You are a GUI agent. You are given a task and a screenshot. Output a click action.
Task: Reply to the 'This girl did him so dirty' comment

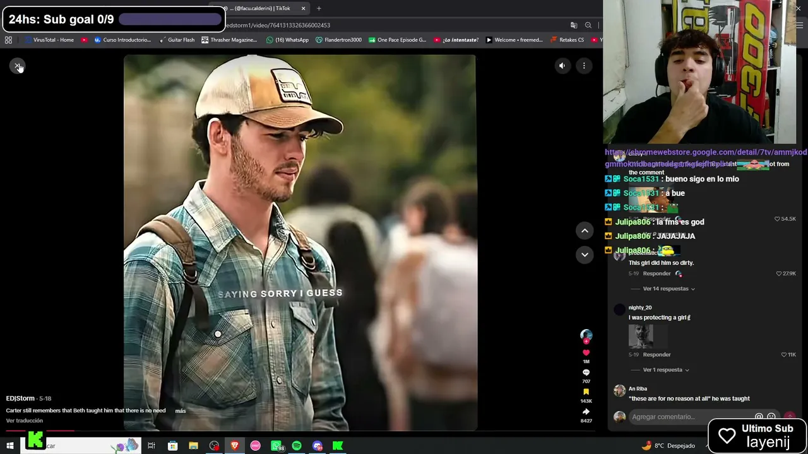tap(656, 274)
